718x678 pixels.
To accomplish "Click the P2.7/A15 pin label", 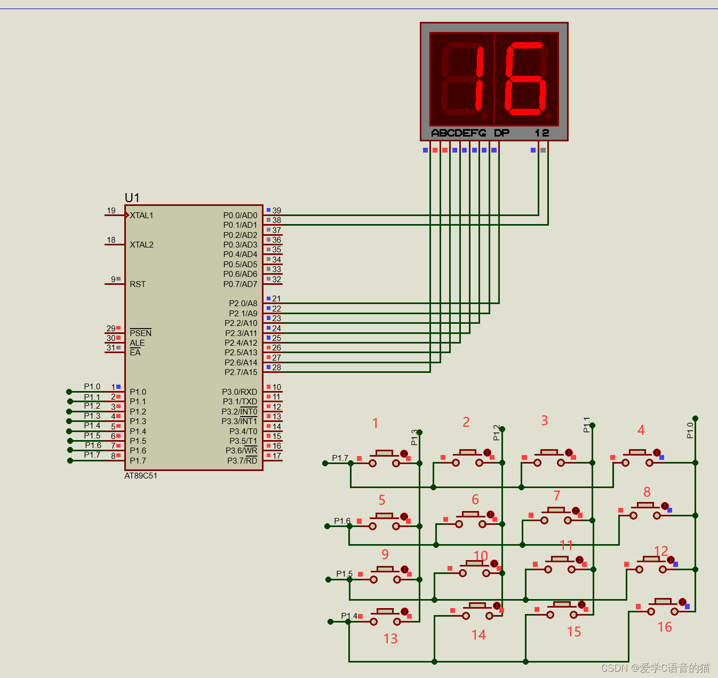I will [241, 372].
